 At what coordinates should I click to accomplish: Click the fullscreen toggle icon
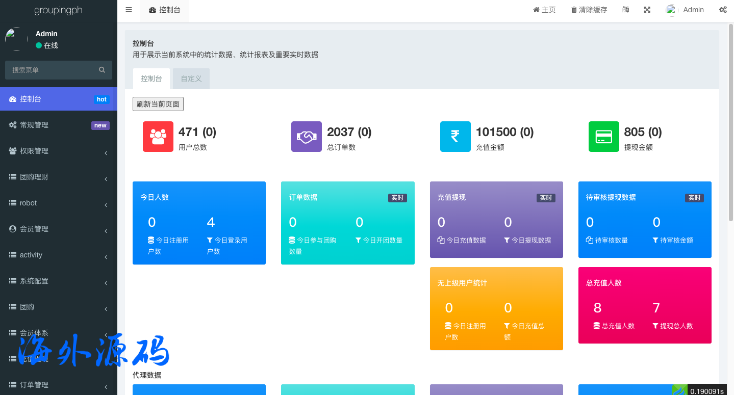(x=647, y=10)
